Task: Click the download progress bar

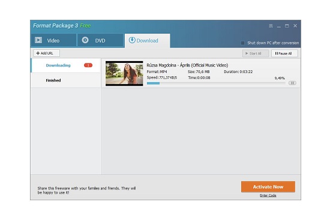Action: (216, 83)
